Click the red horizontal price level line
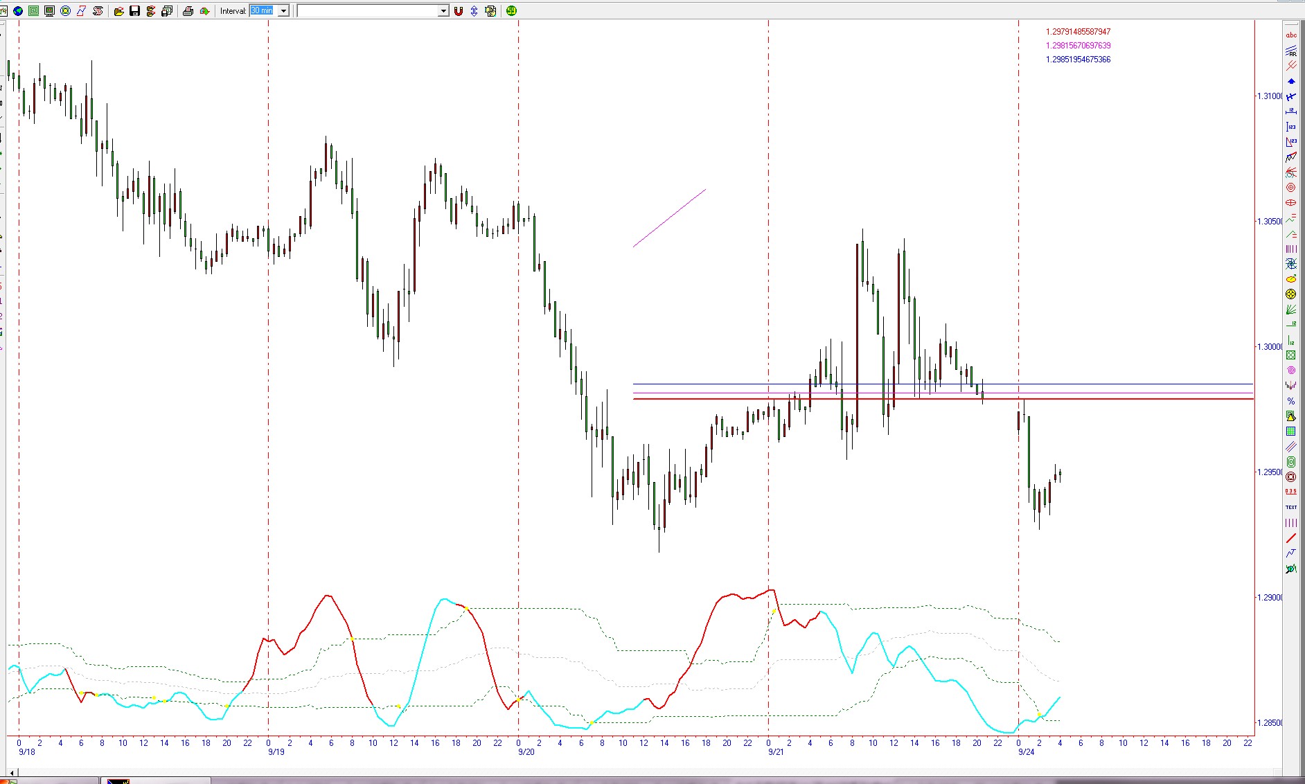Viewport: 1305px width, 784px height. [x=942, y=399]
